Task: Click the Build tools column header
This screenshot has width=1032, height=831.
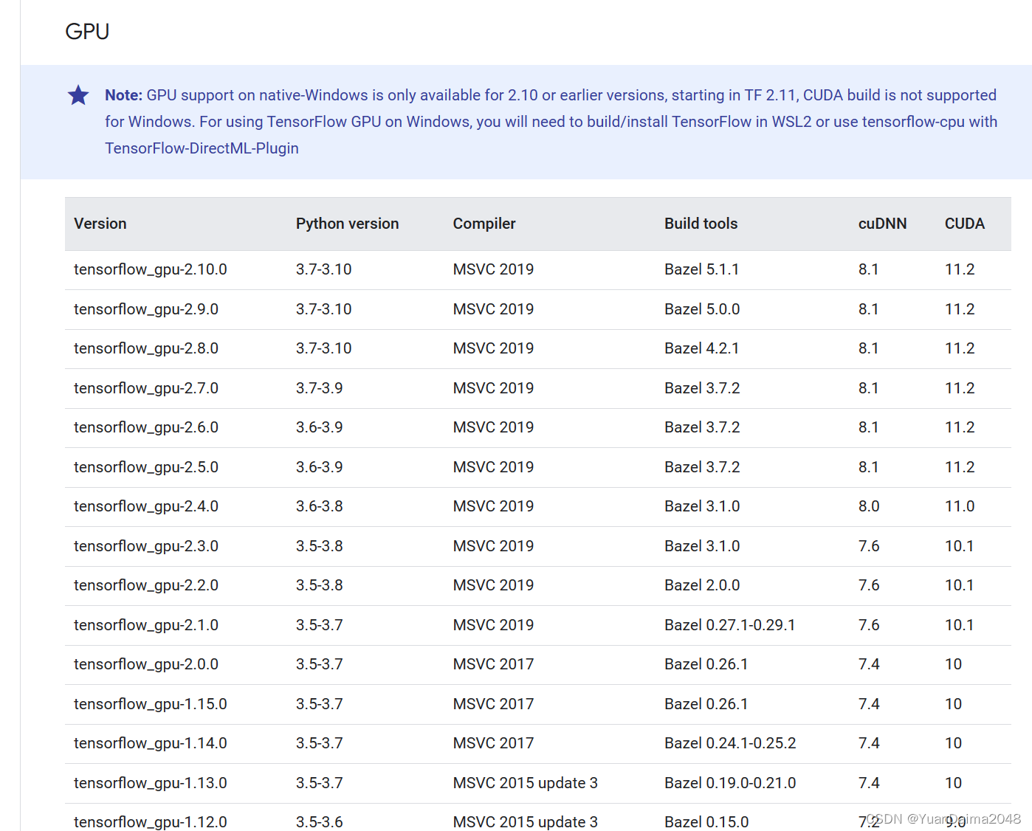Action: click(701, 224)
